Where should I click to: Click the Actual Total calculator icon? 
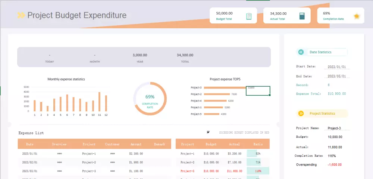302,16
